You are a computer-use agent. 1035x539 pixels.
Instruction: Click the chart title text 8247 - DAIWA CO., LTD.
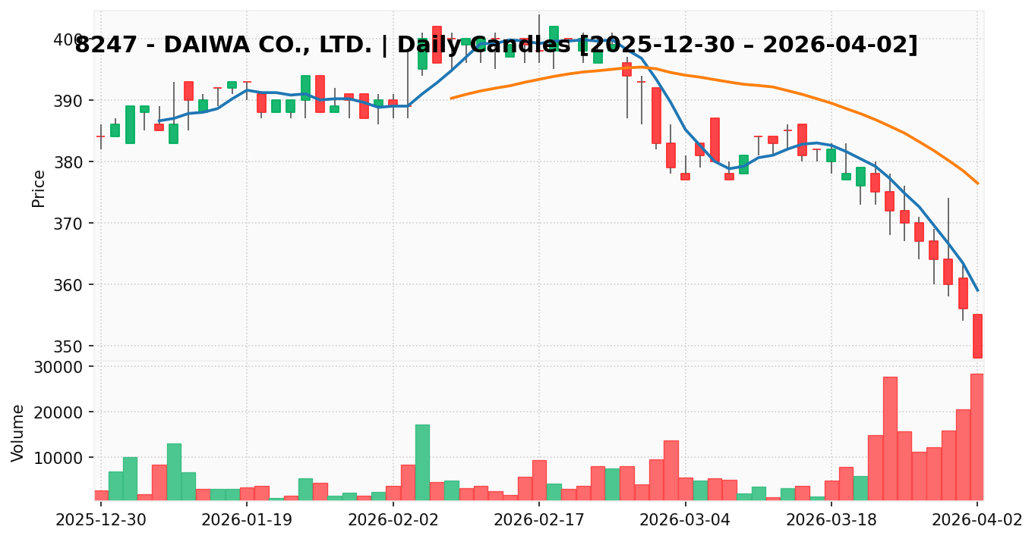coord(223,45)
